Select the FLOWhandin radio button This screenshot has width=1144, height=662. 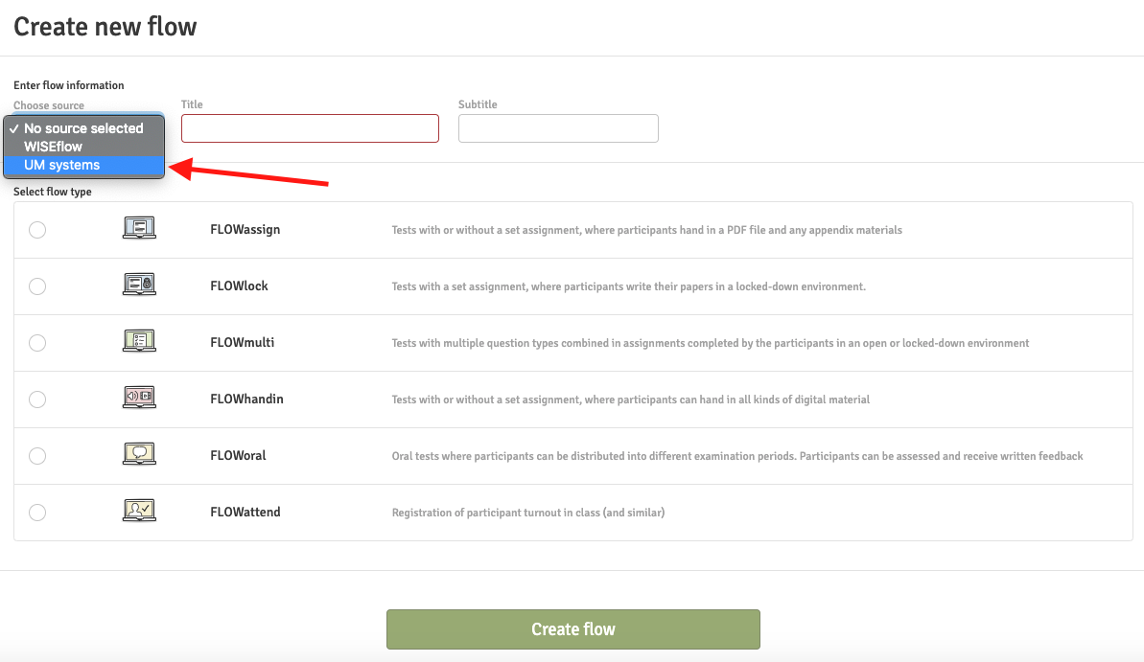pyautogui.click(x=37, y=399)
